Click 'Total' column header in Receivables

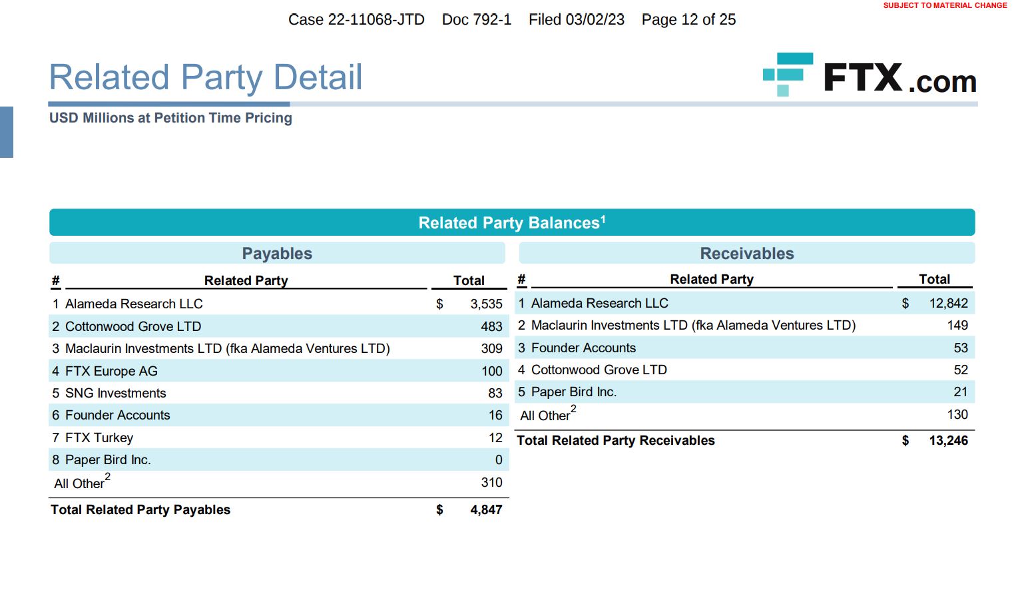[x=935, y=279]
